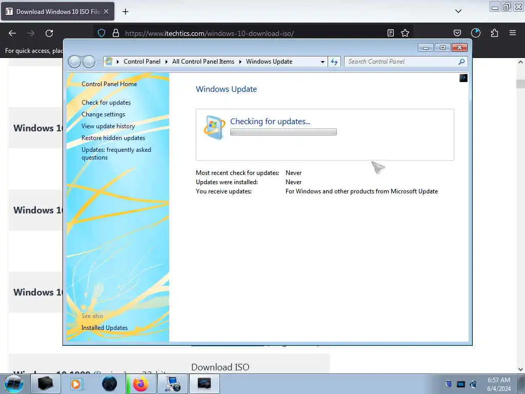The width and height of the screenshot is (525, 394).
Task: Click the Windows Start orb
Action: tap(14, 384)
